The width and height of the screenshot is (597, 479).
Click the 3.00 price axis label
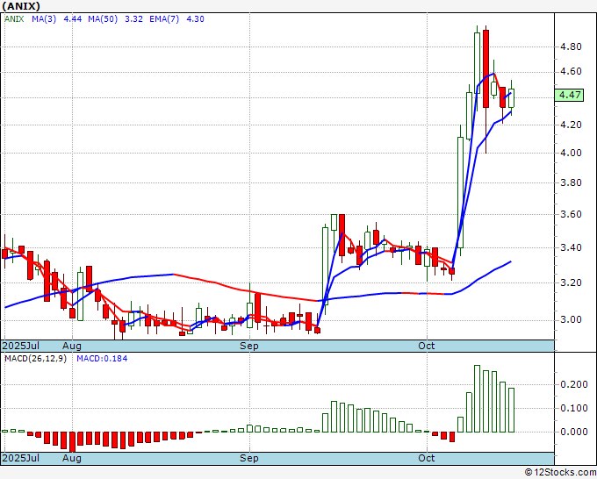[x=572, y=319]
